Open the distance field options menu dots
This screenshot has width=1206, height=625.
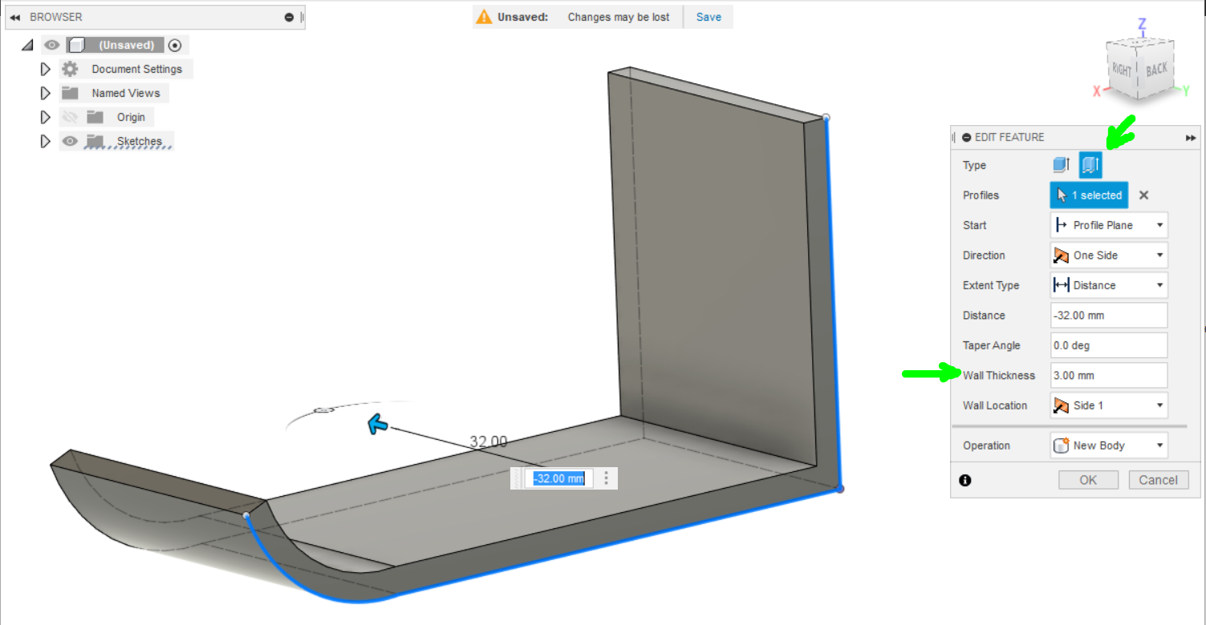click(607, 478)
